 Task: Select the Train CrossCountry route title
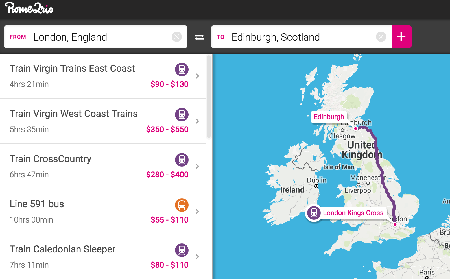51,159
